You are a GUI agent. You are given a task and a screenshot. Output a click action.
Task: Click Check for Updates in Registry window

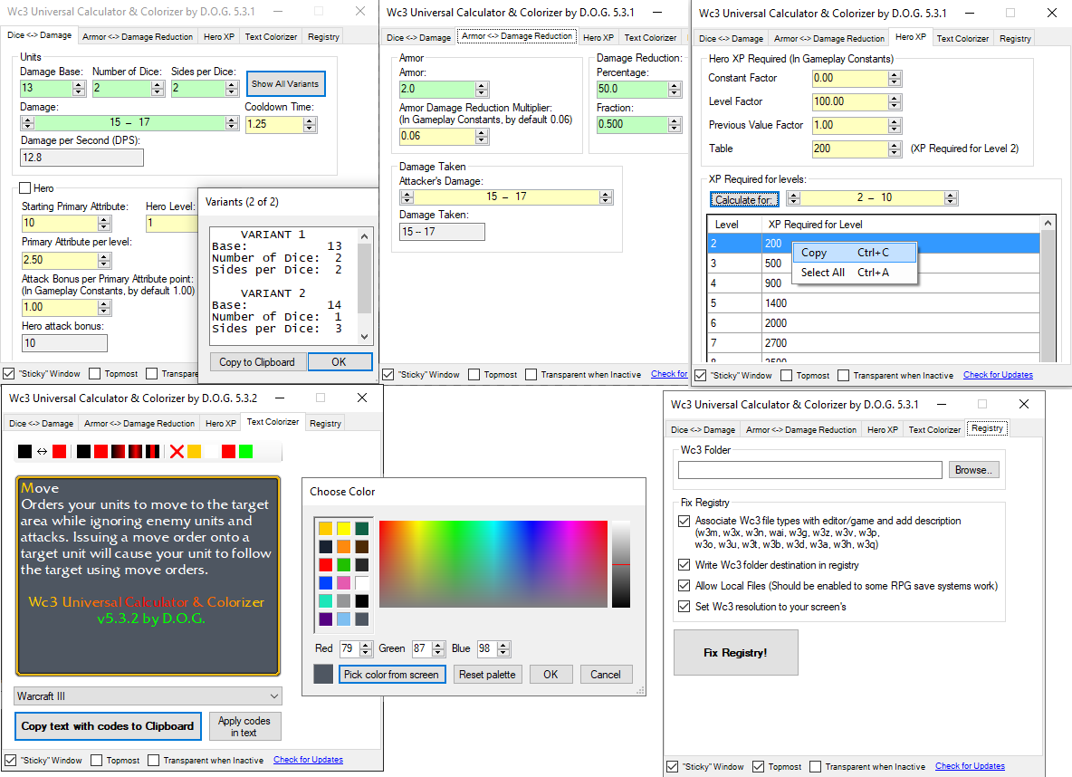970,766
